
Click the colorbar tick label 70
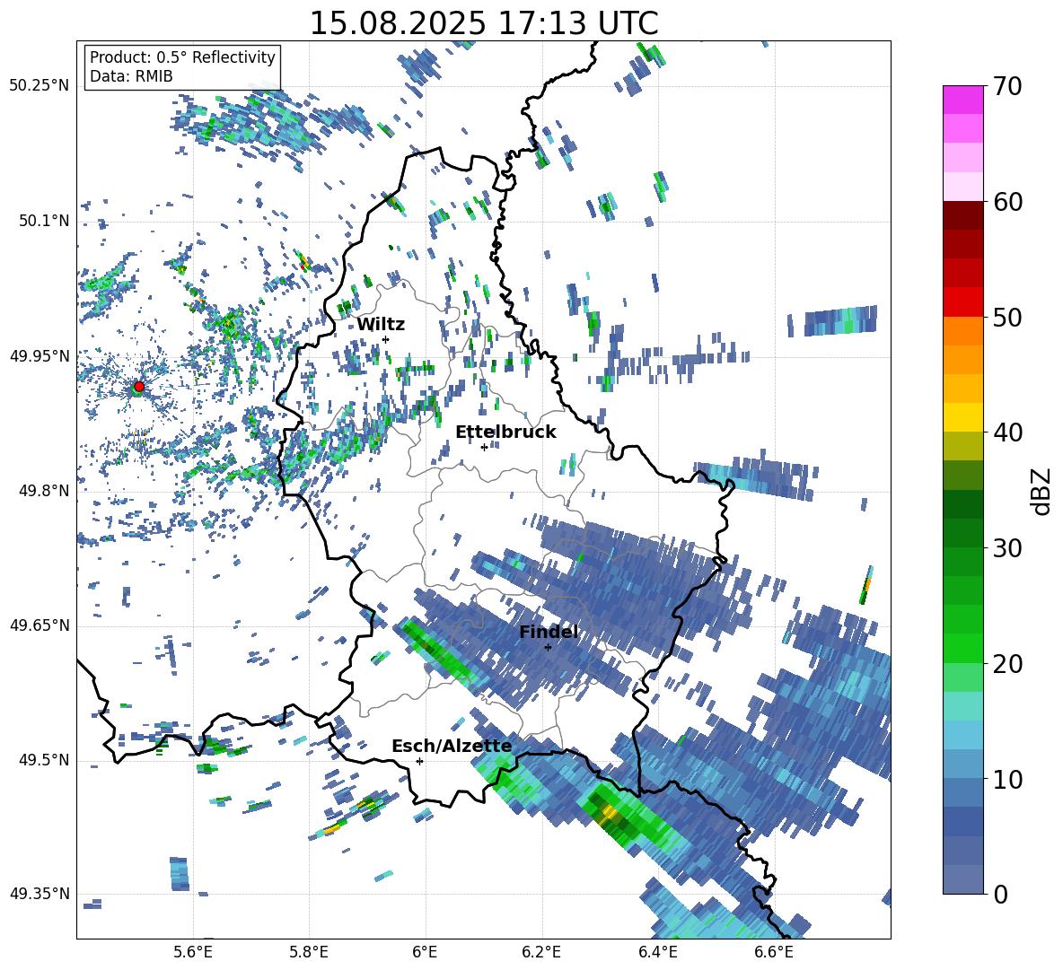click(1008, 87)
